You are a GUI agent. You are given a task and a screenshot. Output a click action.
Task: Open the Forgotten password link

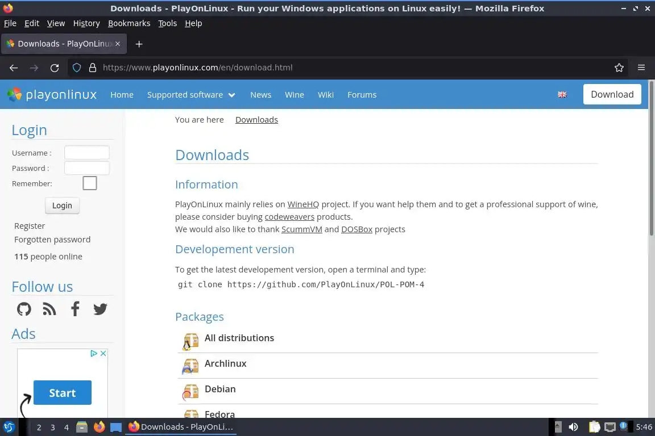pos(52,240)
